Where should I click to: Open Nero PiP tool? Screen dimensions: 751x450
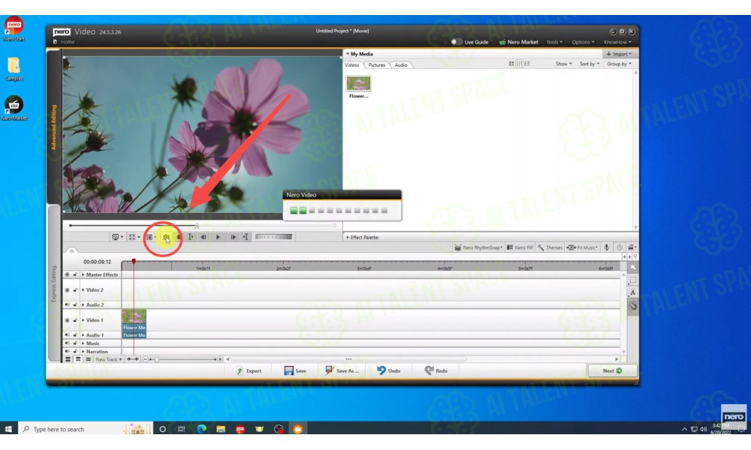coord(520,247)
